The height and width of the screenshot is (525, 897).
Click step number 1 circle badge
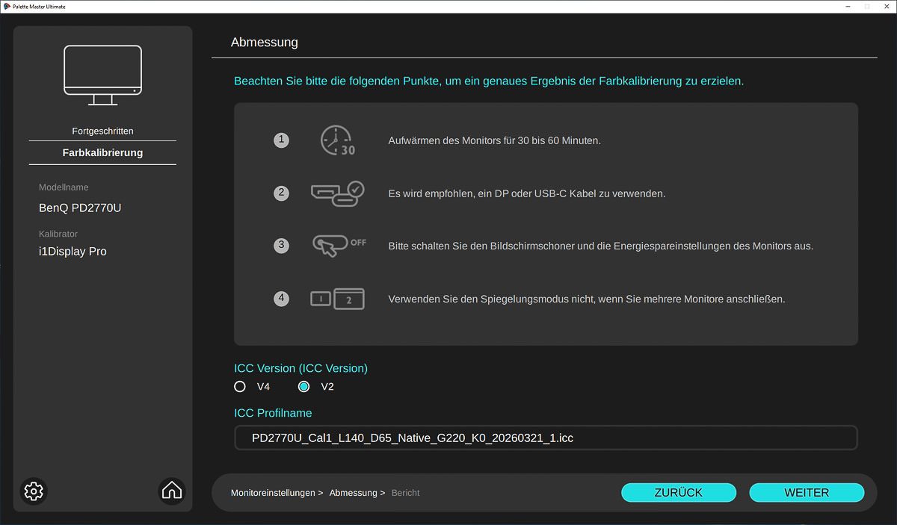[281, 140]
